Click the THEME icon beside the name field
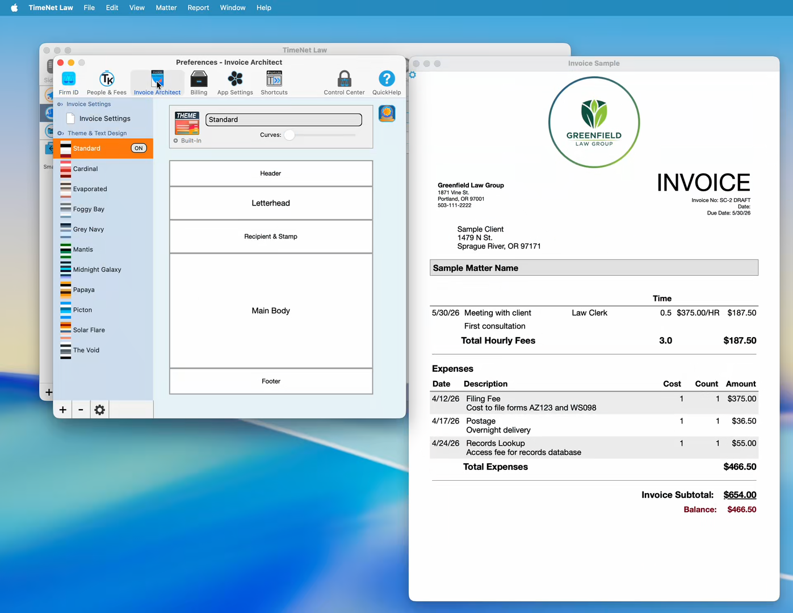This screenshot has width=793, height=613. click(187, 123)
